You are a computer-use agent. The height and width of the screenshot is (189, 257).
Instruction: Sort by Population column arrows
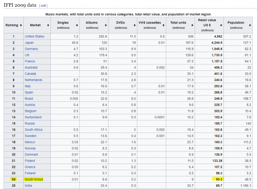pyautogui.click(x=250, y=25)
